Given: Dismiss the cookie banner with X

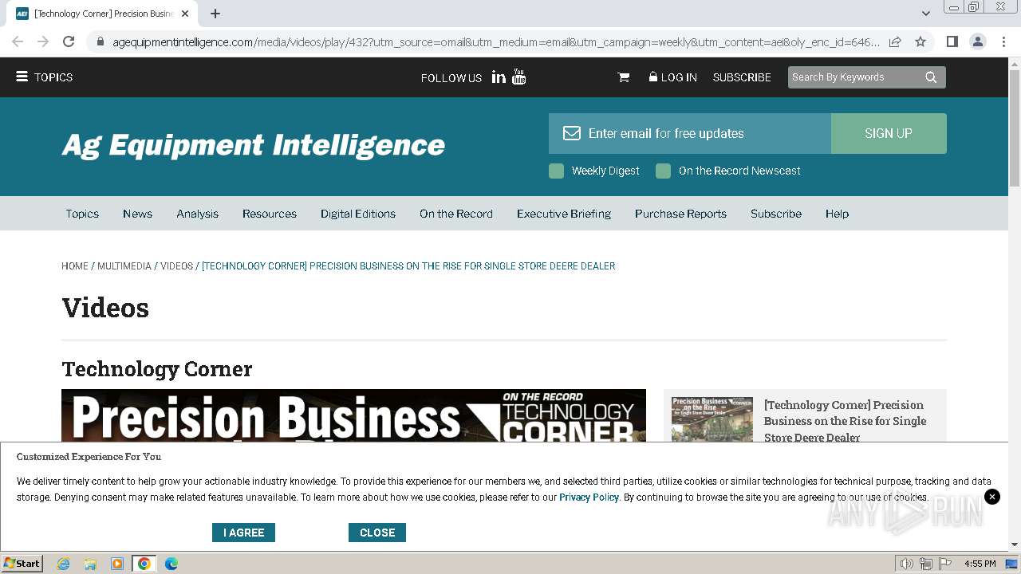Looking at the screenshot, I should [x=992, y=497].
